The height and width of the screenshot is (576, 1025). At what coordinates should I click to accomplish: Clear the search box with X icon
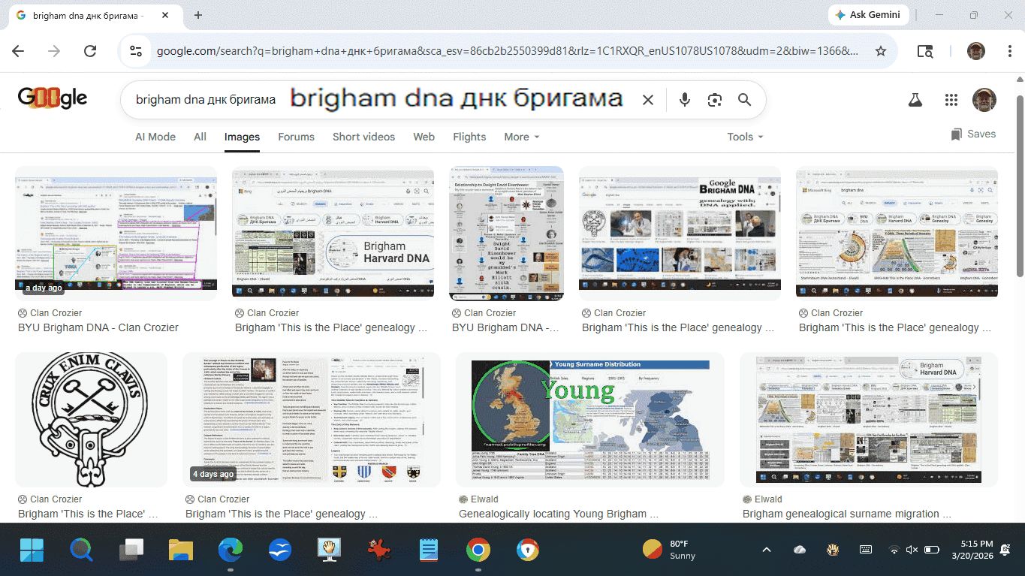click(x=648, y=100)
